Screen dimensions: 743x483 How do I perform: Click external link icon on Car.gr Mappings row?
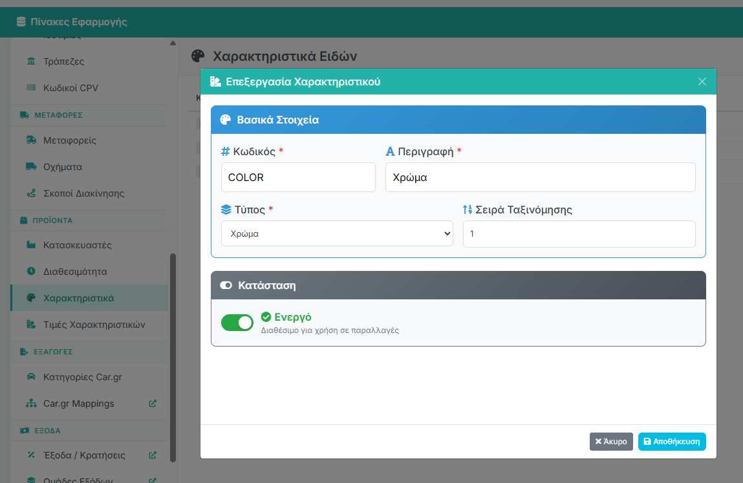click(153, 403)
